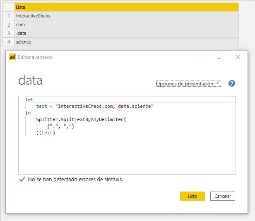Click the delimiter list line in code
This screenshot has width=255, height=221.
[61, 126]
